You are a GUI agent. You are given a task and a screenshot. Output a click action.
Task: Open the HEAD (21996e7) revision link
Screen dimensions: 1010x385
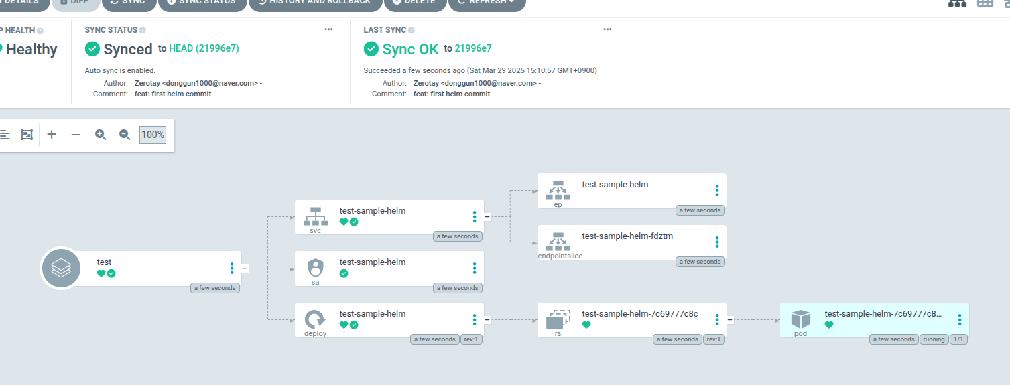tap(204, 48)
